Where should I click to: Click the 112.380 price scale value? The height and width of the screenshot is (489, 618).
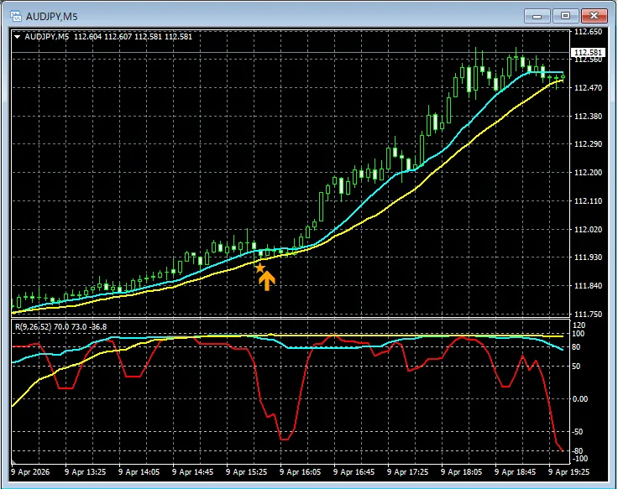(588, 116)
